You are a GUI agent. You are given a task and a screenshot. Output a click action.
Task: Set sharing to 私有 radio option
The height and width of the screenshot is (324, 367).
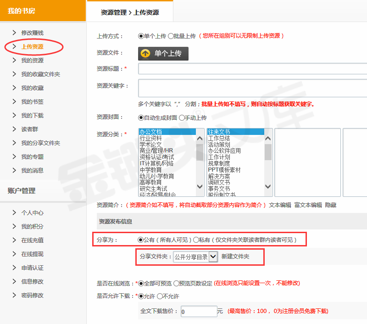tap(196, 240)
